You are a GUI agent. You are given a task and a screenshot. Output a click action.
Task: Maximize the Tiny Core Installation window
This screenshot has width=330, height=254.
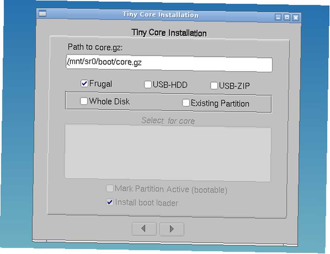pyautogui.click(x=287, y=17)
